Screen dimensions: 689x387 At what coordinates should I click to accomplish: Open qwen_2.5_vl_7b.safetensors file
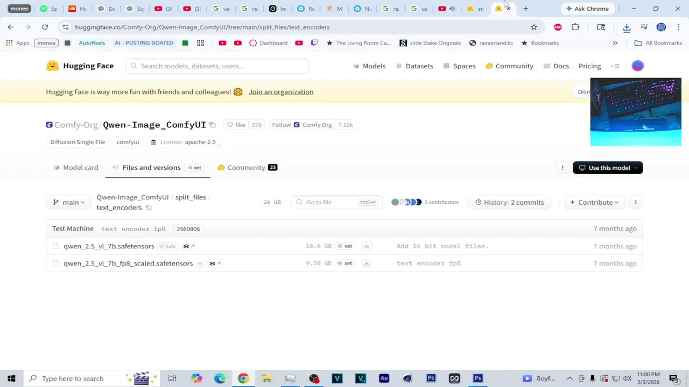coord(109,246)
